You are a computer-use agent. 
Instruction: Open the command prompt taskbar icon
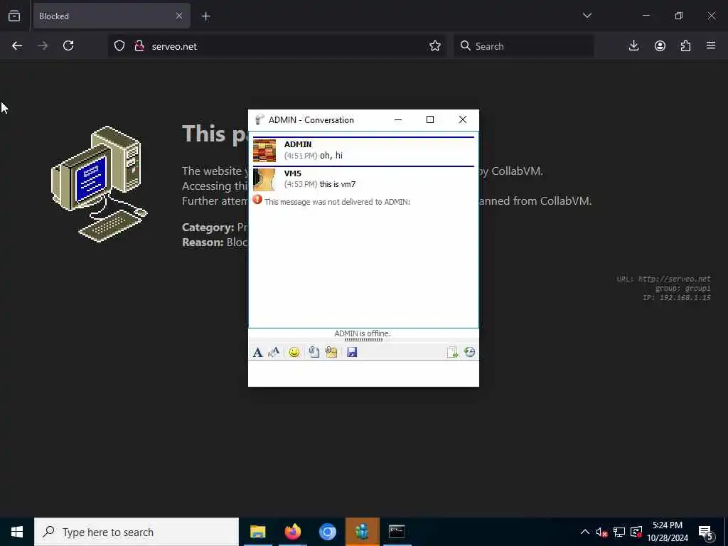[x=397, y=532]
